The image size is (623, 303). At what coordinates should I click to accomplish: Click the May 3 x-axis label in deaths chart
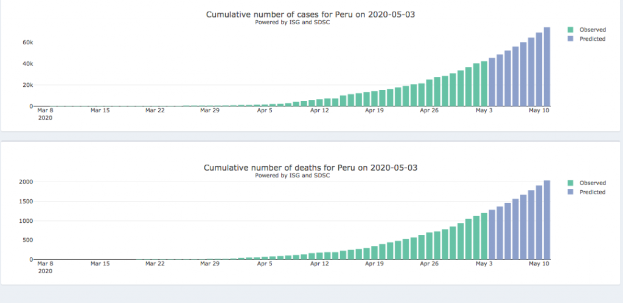click(484, 264)
